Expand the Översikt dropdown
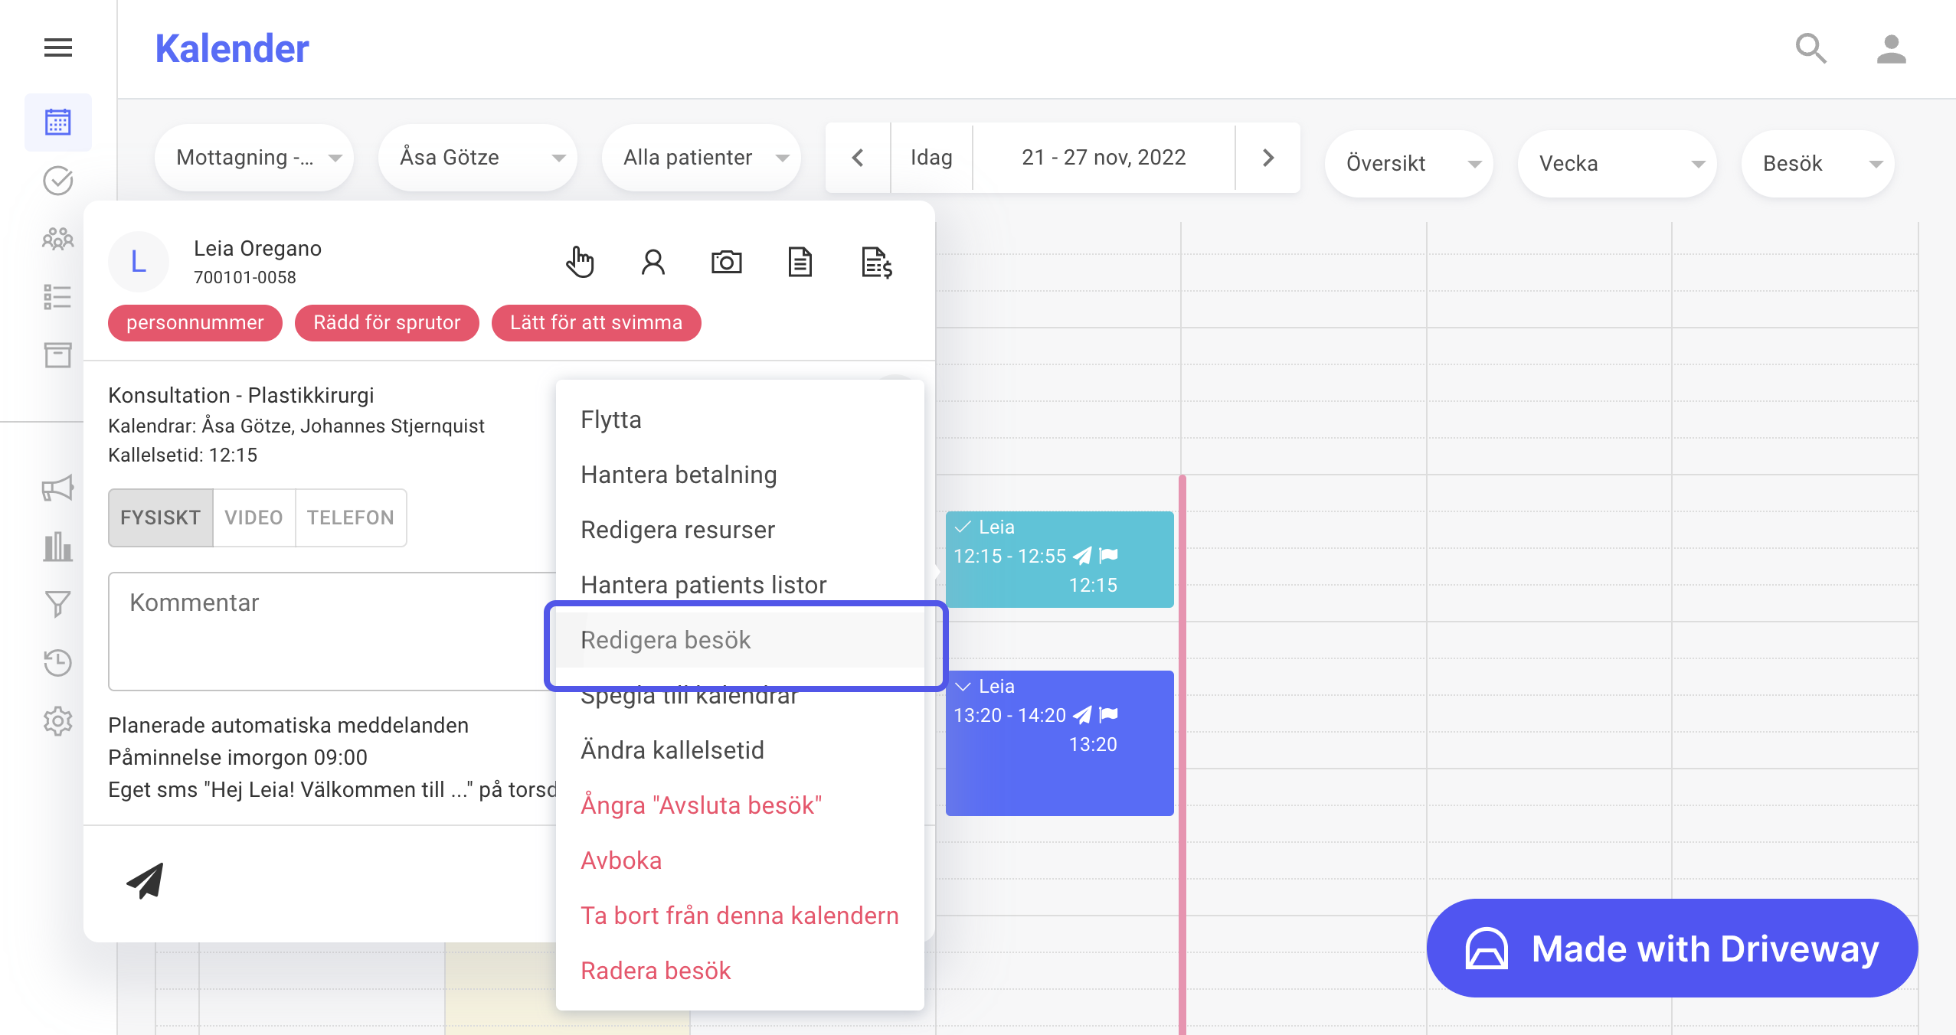The height and width of the screenshot is (1035, 1956). [1409, 164]
